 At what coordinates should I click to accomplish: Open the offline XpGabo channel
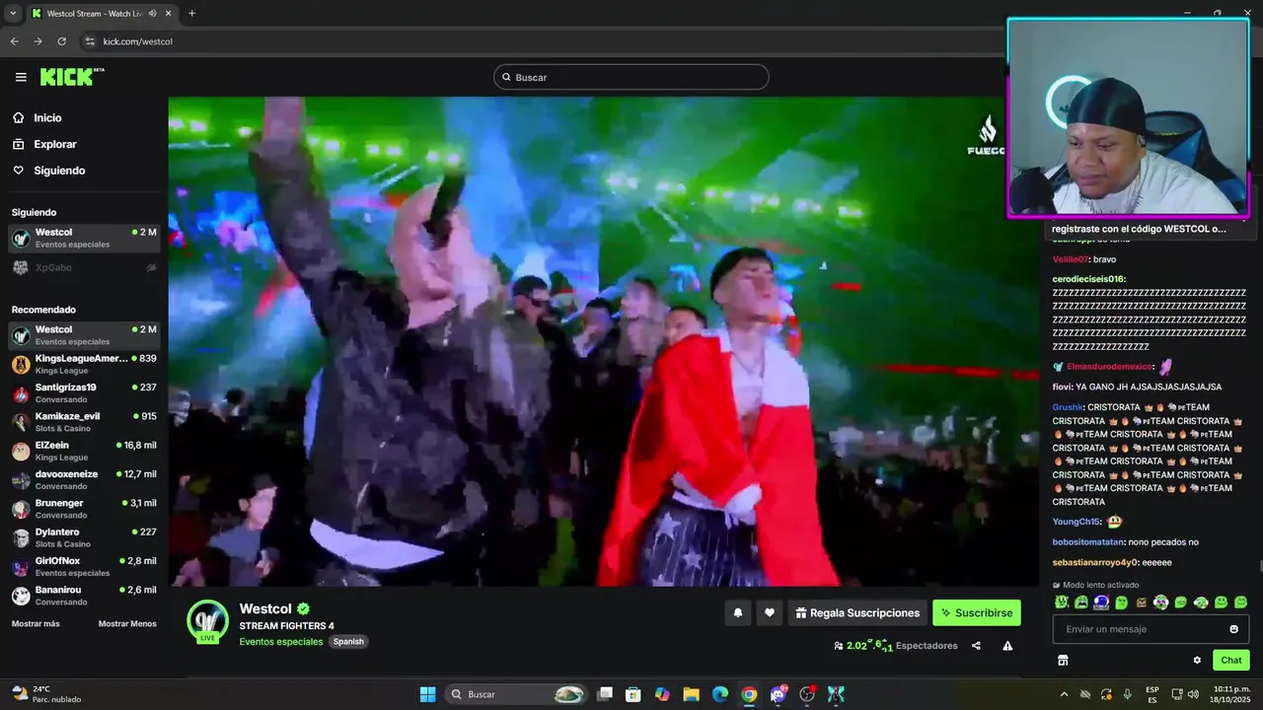84,267
